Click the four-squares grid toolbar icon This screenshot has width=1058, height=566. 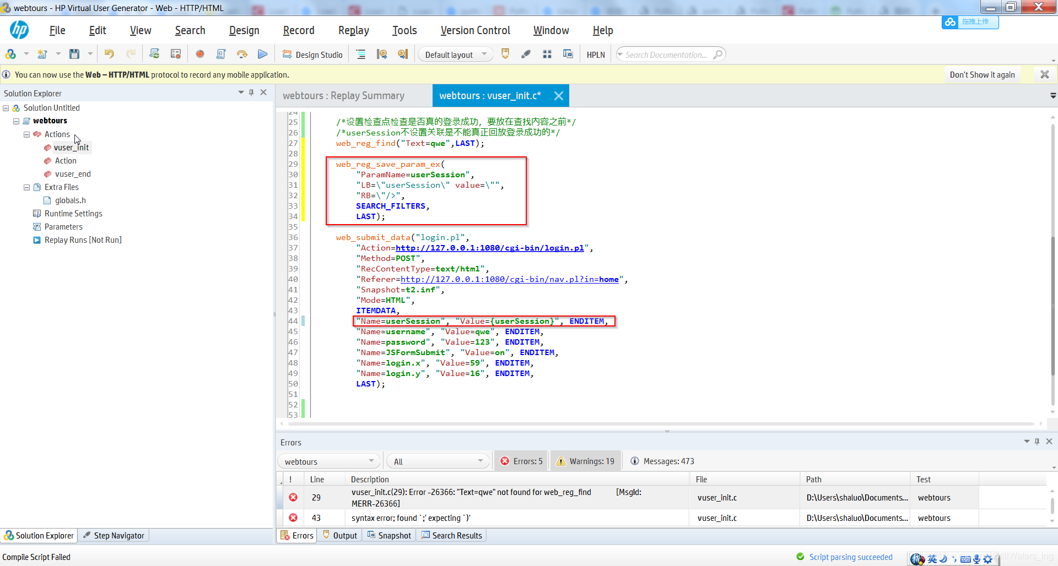547,54
